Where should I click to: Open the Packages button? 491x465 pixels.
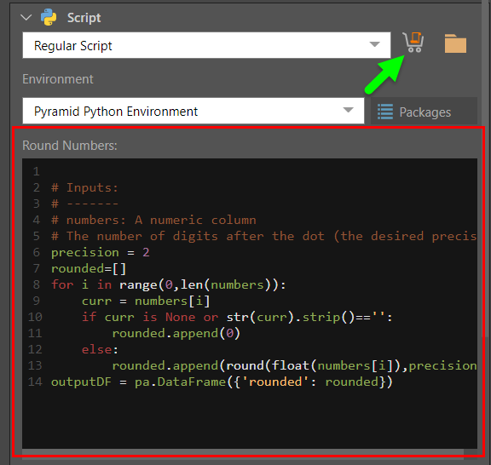coord(424,112)
